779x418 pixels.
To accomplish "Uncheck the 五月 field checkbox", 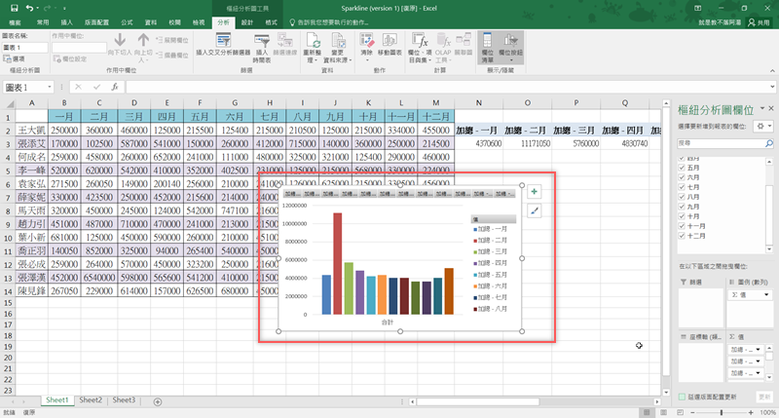I will (681, 166).
